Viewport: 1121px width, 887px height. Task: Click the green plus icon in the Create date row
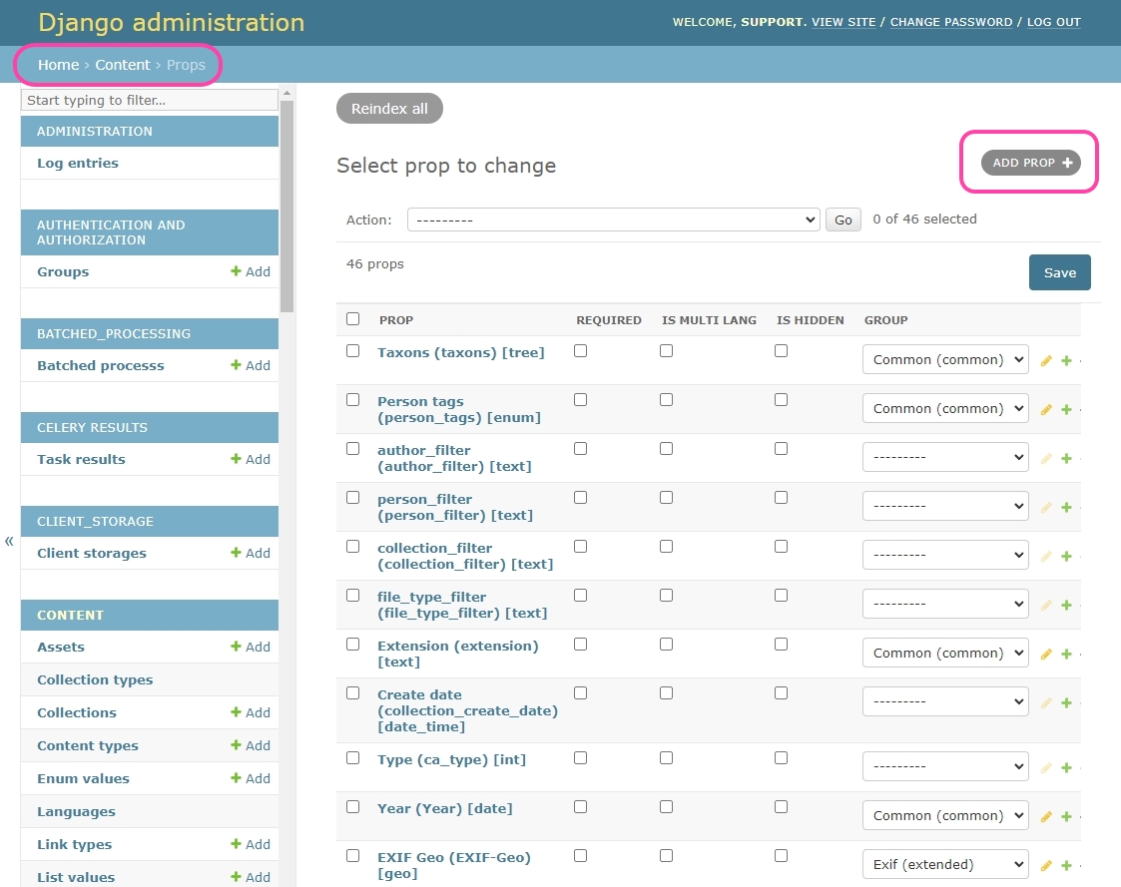pos(1067,703)
